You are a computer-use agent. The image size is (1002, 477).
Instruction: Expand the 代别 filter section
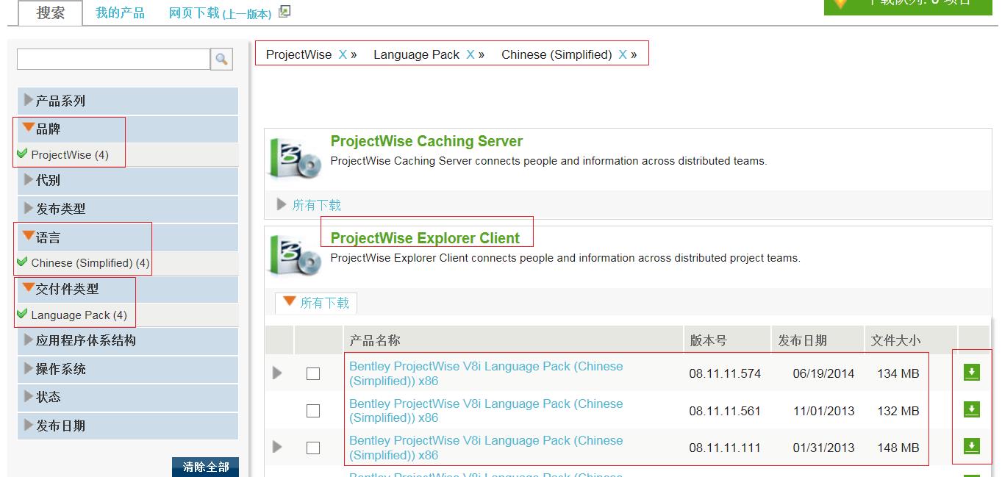128,180
